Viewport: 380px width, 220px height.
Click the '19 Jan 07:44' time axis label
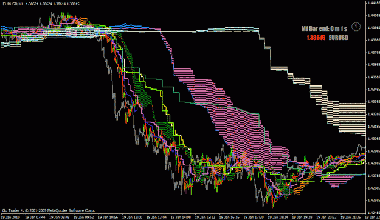pyautogui.click(x=35, y=218)
